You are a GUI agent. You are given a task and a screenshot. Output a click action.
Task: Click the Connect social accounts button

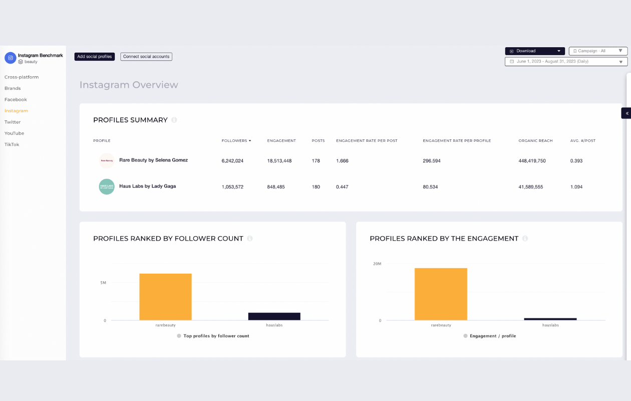(x=146, y=57)
